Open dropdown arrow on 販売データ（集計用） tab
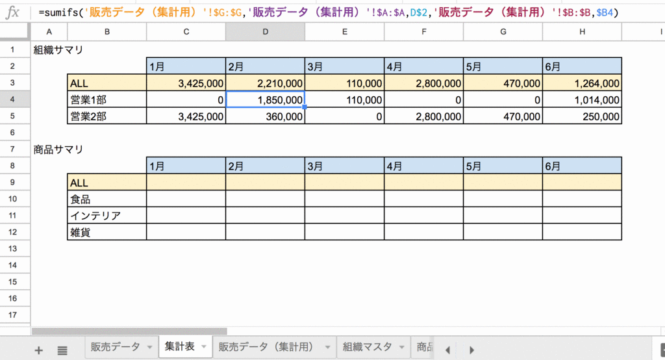The width and height of the screenshot is (665, 360). point(327,347)
